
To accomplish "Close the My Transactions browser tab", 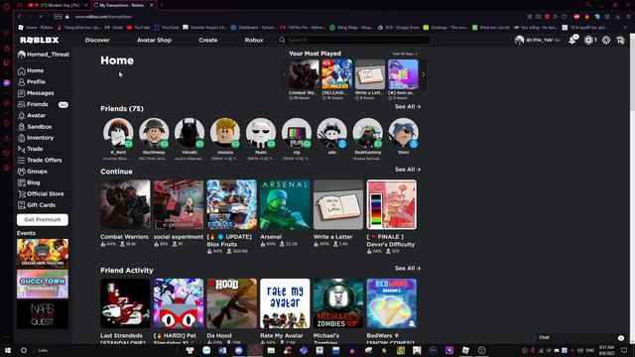I will point(152,5).
